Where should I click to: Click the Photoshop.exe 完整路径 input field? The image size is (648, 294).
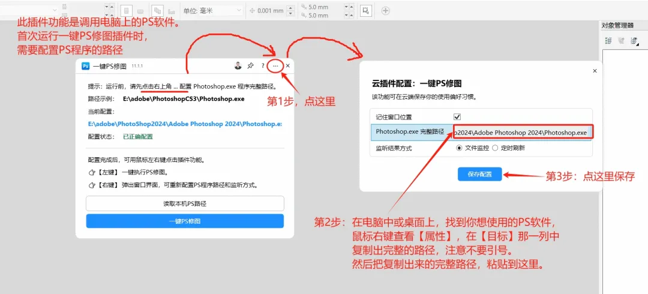[523, 133]
